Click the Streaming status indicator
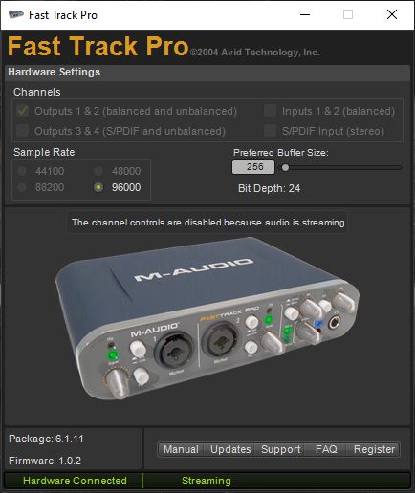 click(x=207, y=481)
